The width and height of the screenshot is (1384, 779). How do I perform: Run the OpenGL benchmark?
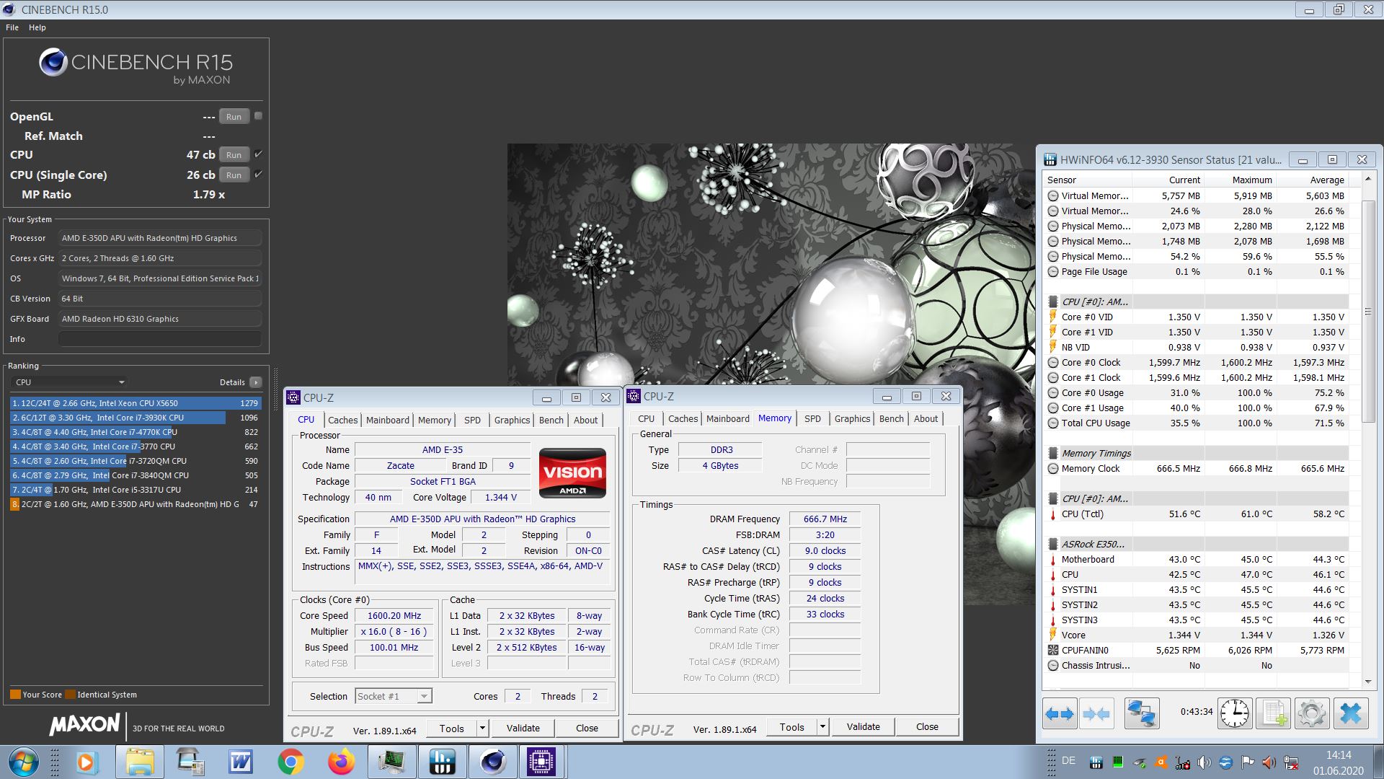234,117
